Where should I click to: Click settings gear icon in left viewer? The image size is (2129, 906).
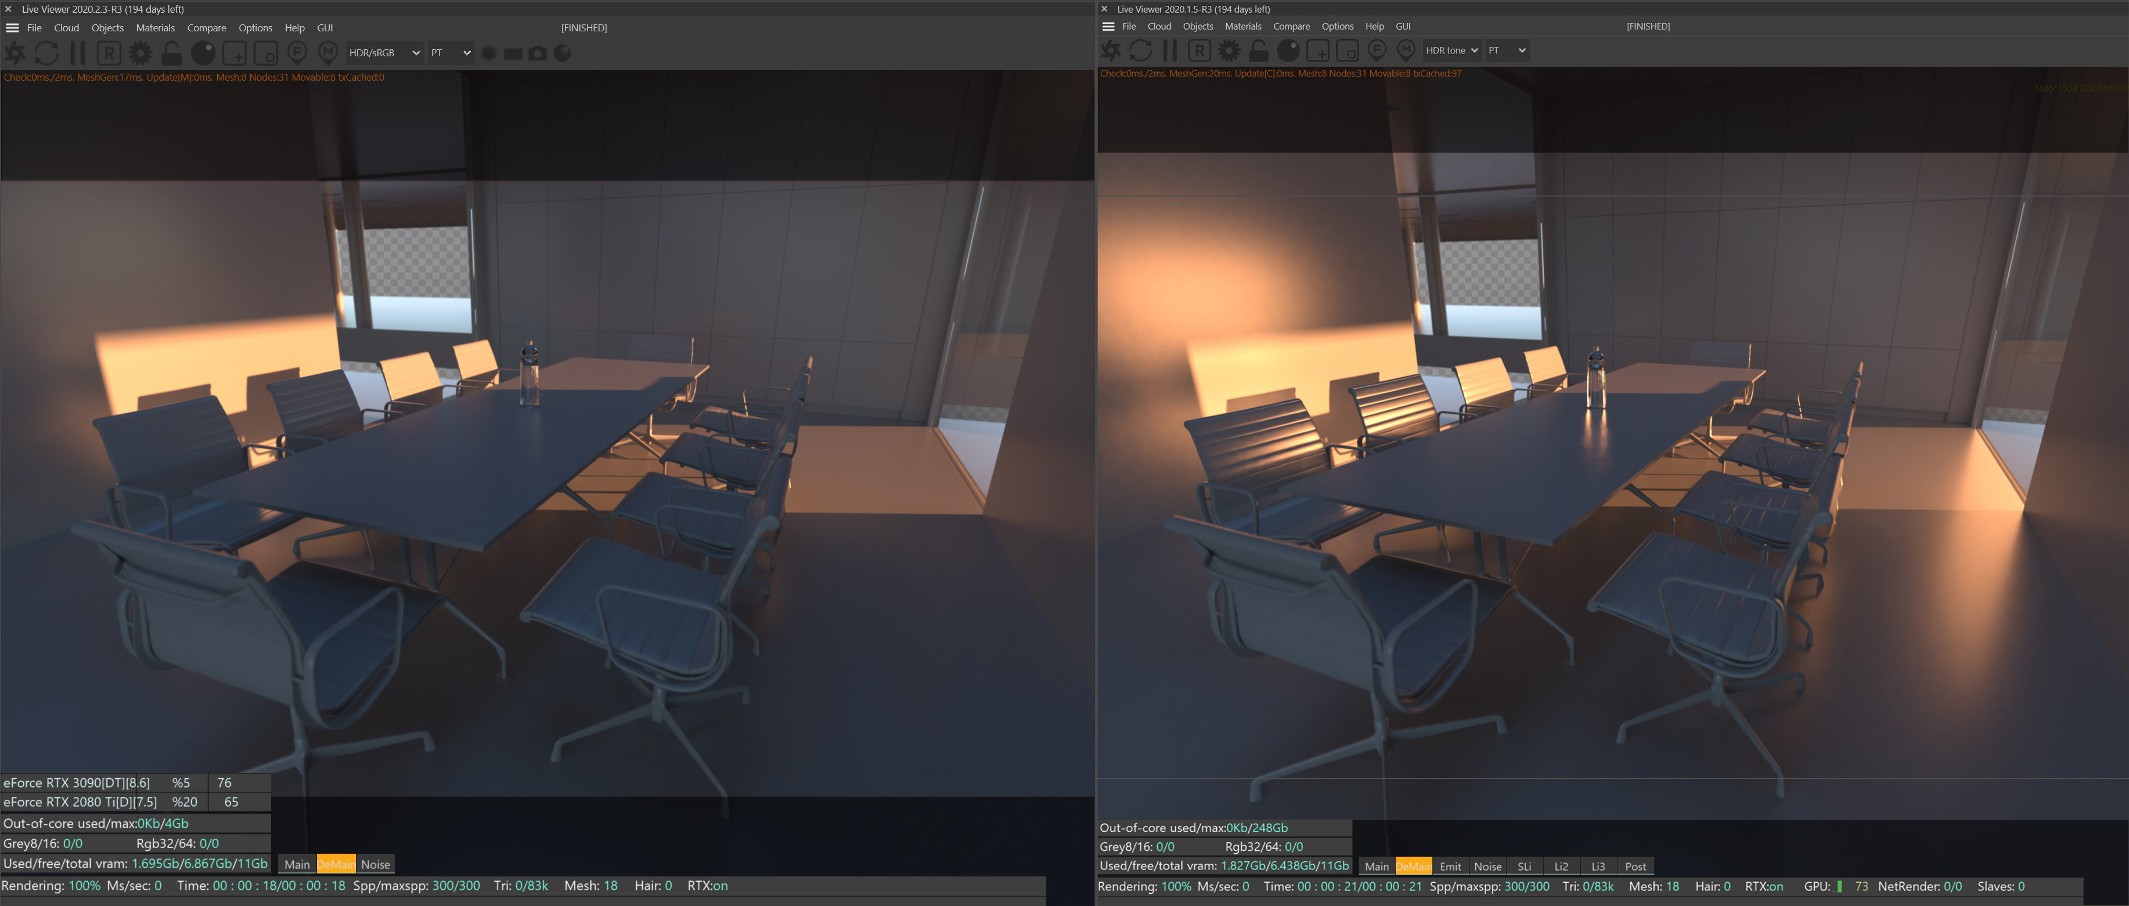pos(141,53)
